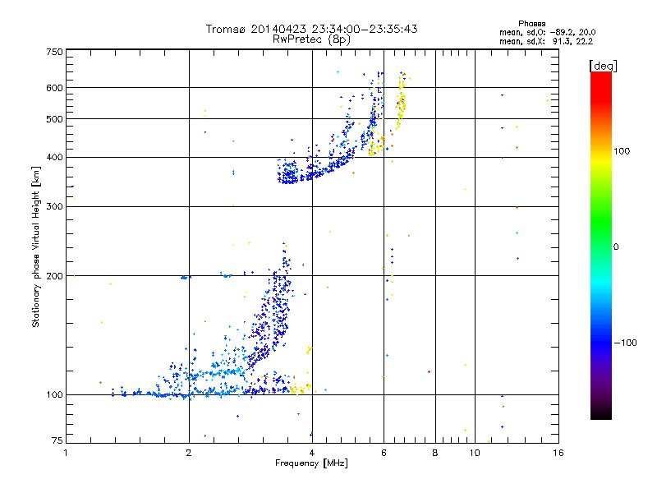Click the x-axis tick label '1'
This screenshot has height=493, width=657.
(66, 453)
